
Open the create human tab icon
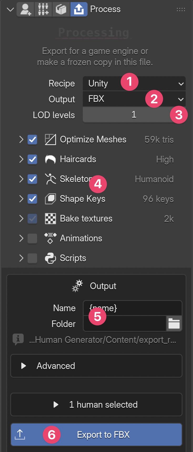pyautogui.click(x=26, y=9)
